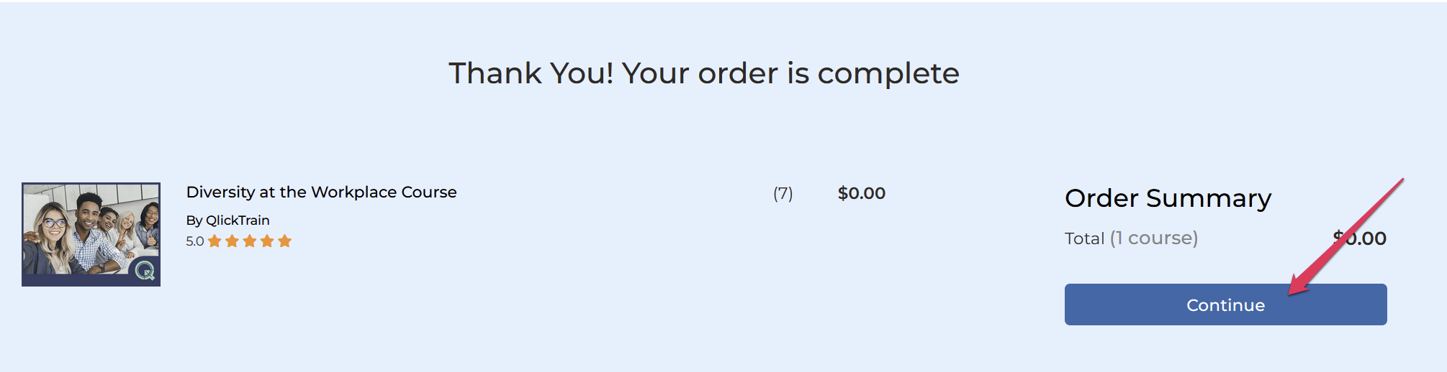Open the Diversity course thumbnail image
The height and width of the screenshot is (372, 1447).
pos(91,234)
